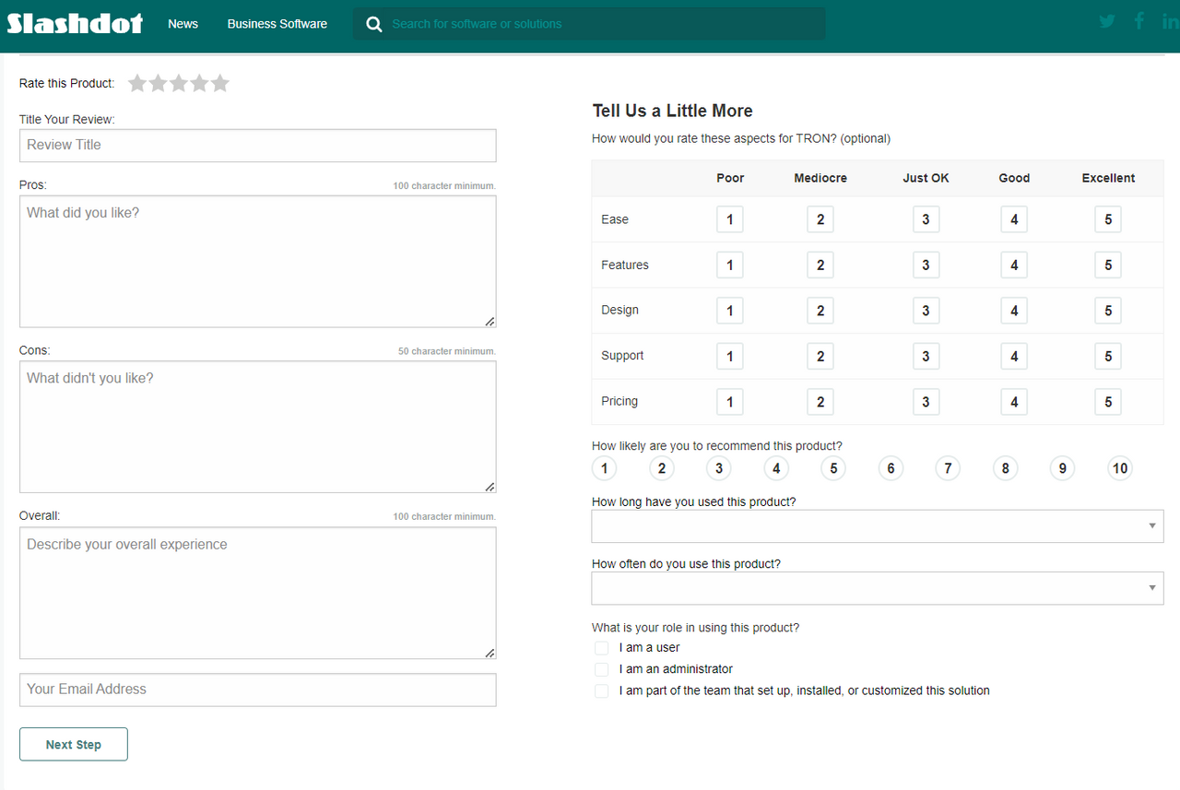Rate the product three stars

[179, 83]
